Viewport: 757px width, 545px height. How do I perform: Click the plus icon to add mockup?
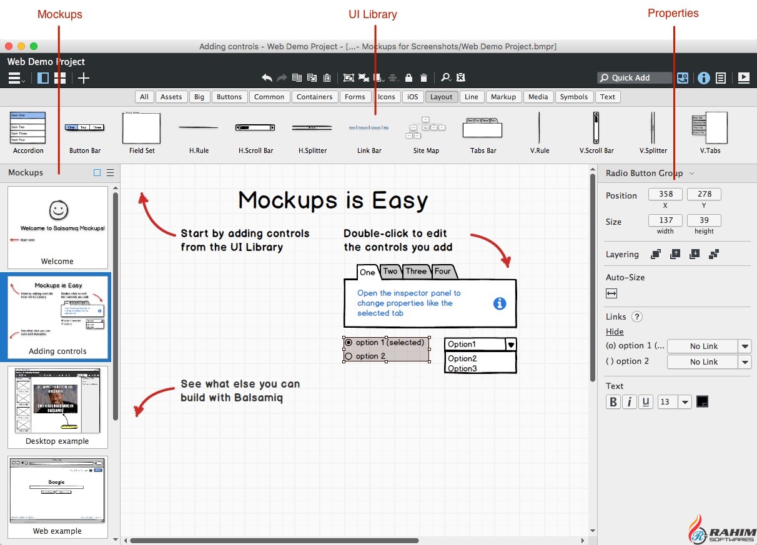84,77
